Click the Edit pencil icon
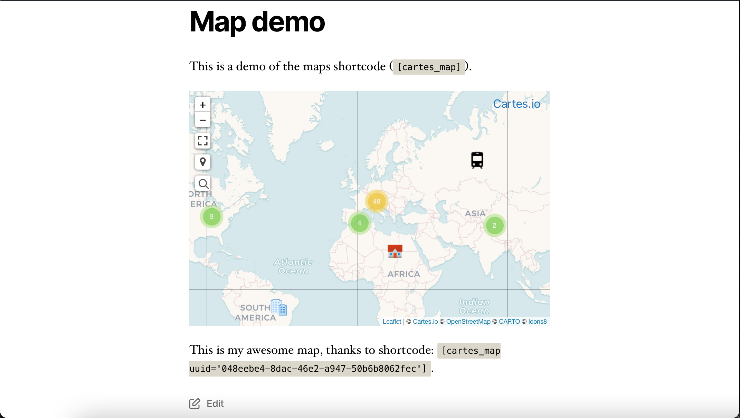The height and width of the screenshot is (418, 740). point(195,403)
